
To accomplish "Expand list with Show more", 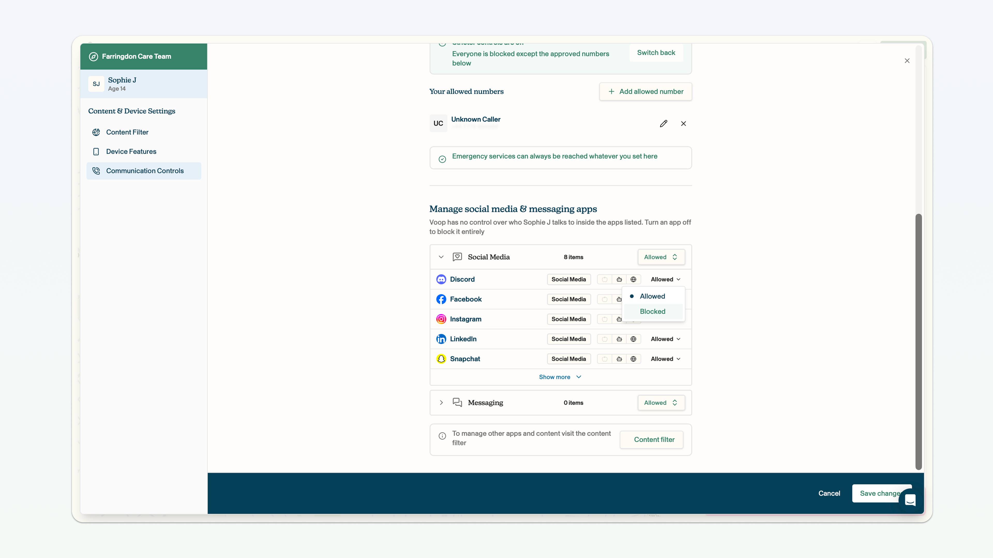I will tap(560, 377).
